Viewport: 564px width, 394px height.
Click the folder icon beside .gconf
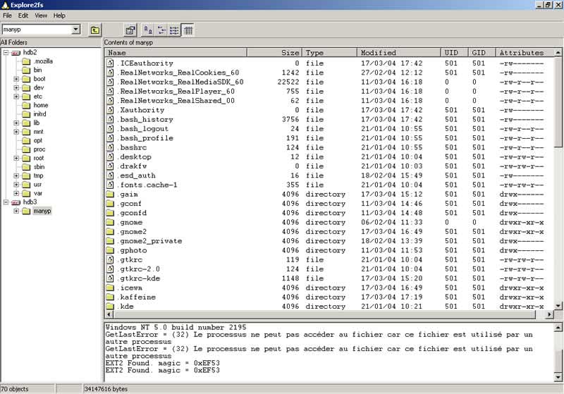point(110,204)
